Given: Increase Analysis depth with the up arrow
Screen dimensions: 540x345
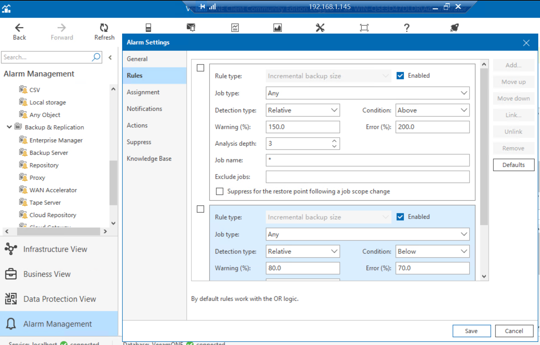Looking at the screenshot, I should [x=334, y=141].
